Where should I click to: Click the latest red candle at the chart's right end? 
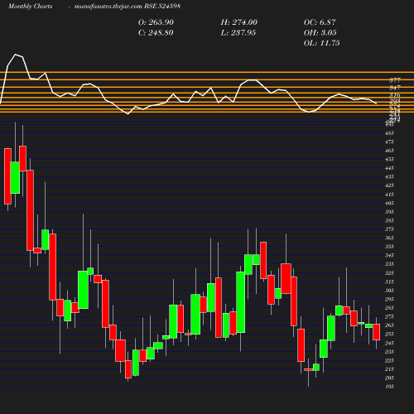point(376,332)
